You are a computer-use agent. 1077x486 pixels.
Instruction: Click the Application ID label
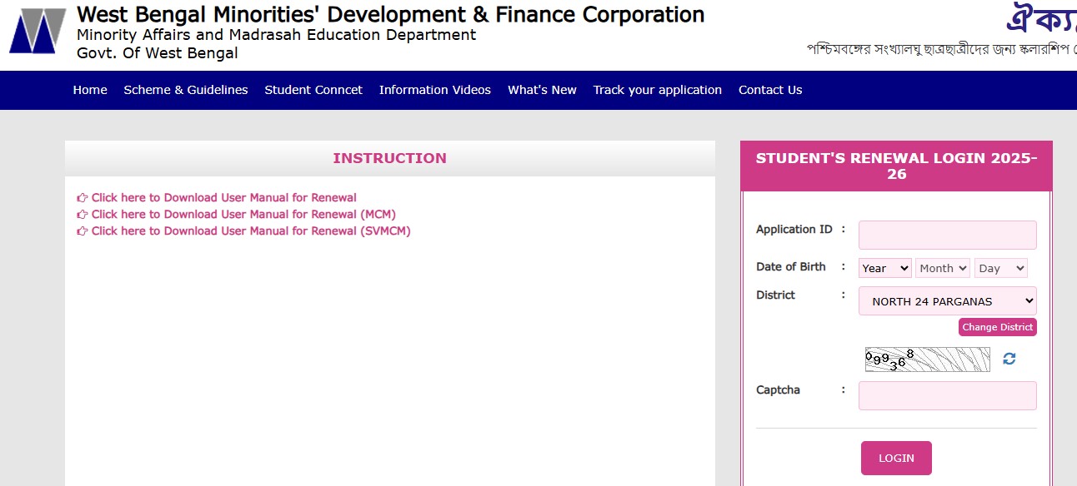[x=794, y=229]
